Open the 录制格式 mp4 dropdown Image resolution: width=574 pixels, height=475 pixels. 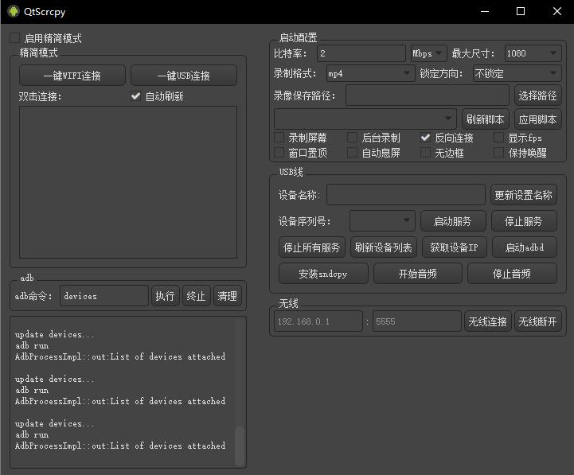point(369,74)
